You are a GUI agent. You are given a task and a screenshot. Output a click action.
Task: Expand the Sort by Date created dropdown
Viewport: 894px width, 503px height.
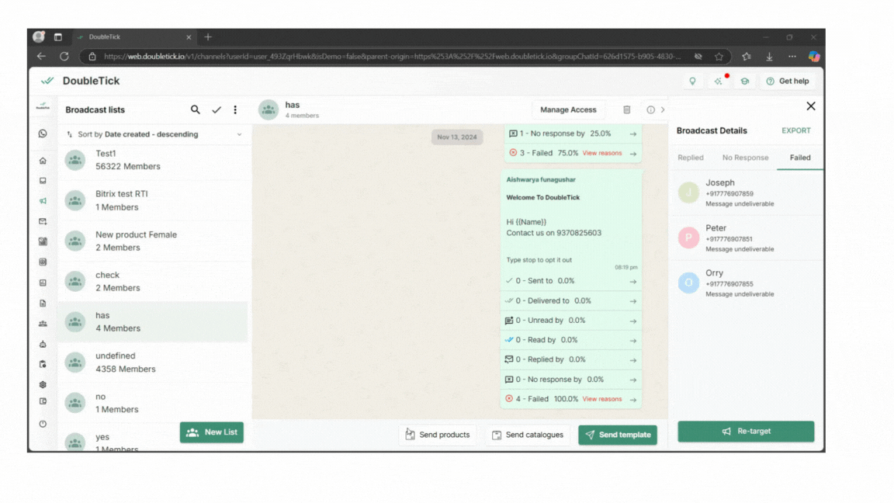click(x=239, y=135)
